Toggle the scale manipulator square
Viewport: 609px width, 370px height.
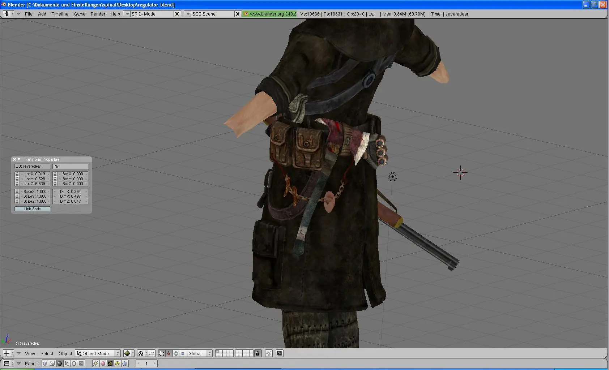click(x=183, y=353)
